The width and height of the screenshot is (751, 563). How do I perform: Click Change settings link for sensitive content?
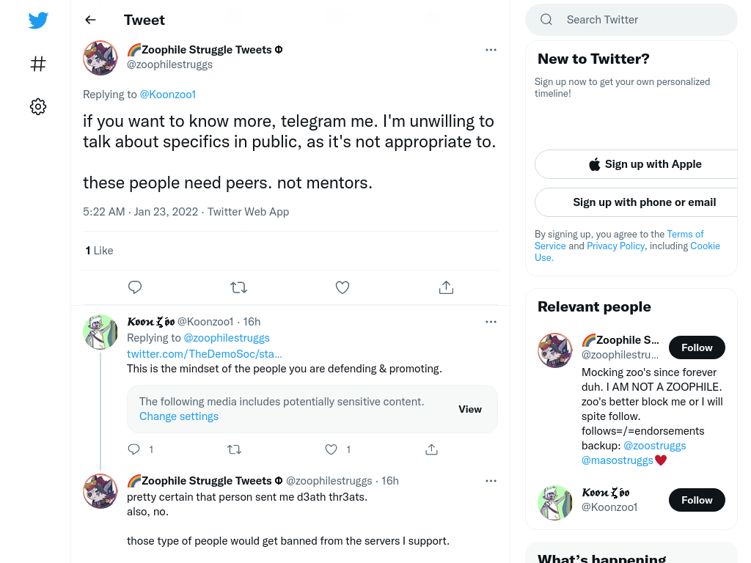pos(179,416)
